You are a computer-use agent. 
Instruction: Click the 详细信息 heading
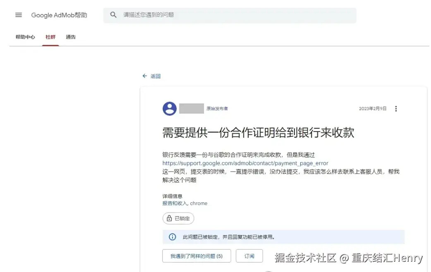(172, 196)
